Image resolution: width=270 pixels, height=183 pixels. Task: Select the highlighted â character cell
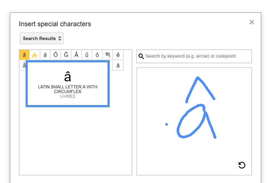click(24, 55)
